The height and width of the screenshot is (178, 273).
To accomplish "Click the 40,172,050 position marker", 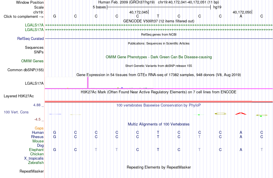I will 242,12.
